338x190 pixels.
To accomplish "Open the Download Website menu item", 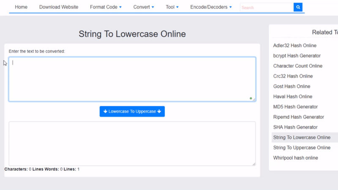I will pos(59,7).
